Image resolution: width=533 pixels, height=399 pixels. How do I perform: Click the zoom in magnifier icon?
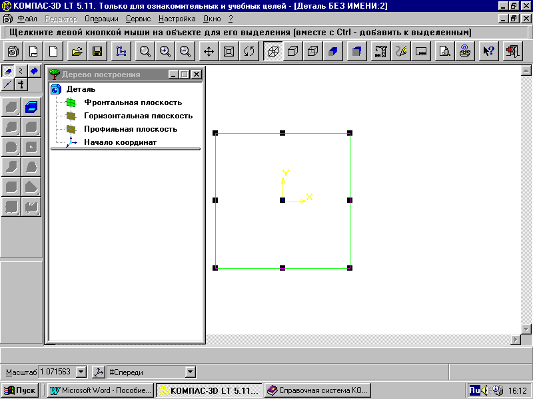pos(165,51)
